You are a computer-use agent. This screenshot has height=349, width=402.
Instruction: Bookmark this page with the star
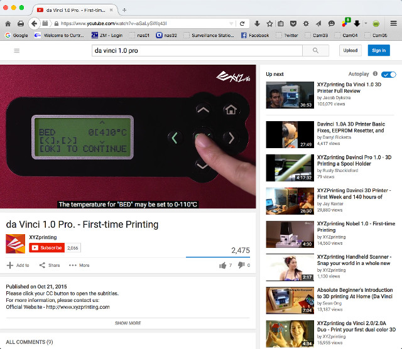point(269,24)
